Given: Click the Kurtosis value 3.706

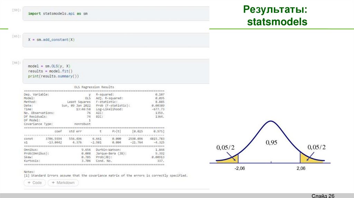Looking at the screenshot, I should click(86, 161).
